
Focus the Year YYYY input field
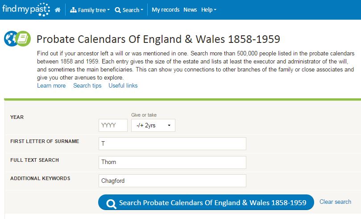pyautogui.click(x=113, y=126)
